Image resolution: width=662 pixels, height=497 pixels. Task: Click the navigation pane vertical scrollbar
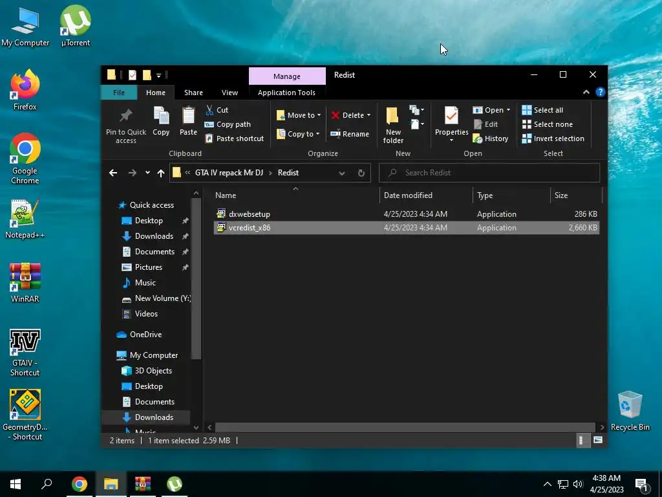click(196, 279)
